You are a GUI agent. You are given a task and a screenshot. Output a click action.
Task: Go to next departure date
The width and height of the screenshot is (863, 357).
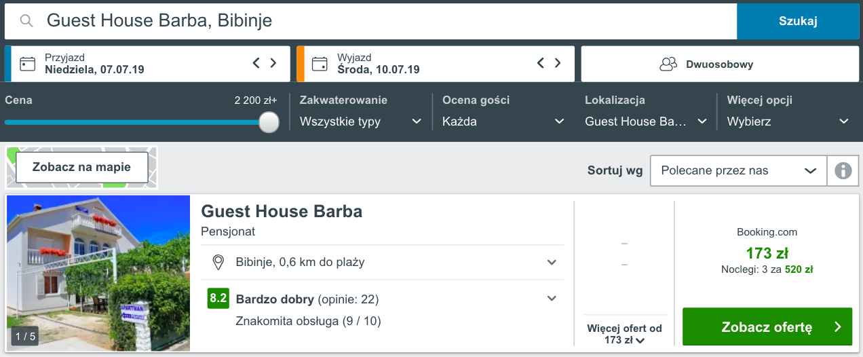point(558,63)
